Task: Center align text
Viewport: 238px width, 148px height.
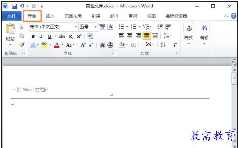Action: pos(130,36)
